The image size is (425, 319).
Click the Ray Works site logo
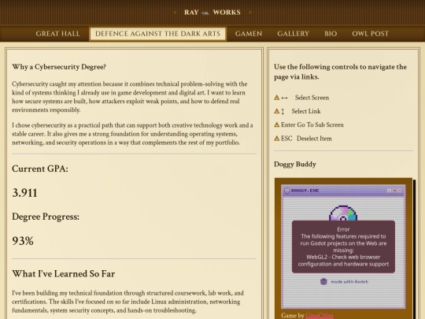click(x=213, y=13)
